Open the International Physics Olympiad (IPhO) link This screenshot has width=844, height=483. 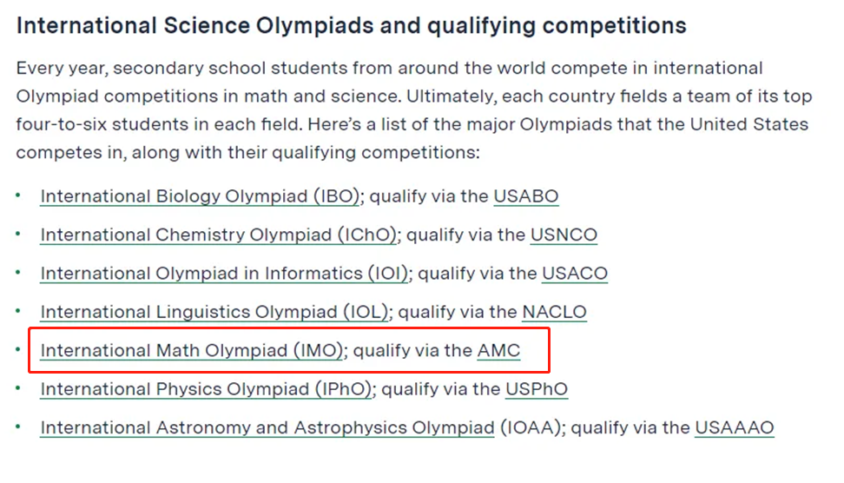point(206,389)
